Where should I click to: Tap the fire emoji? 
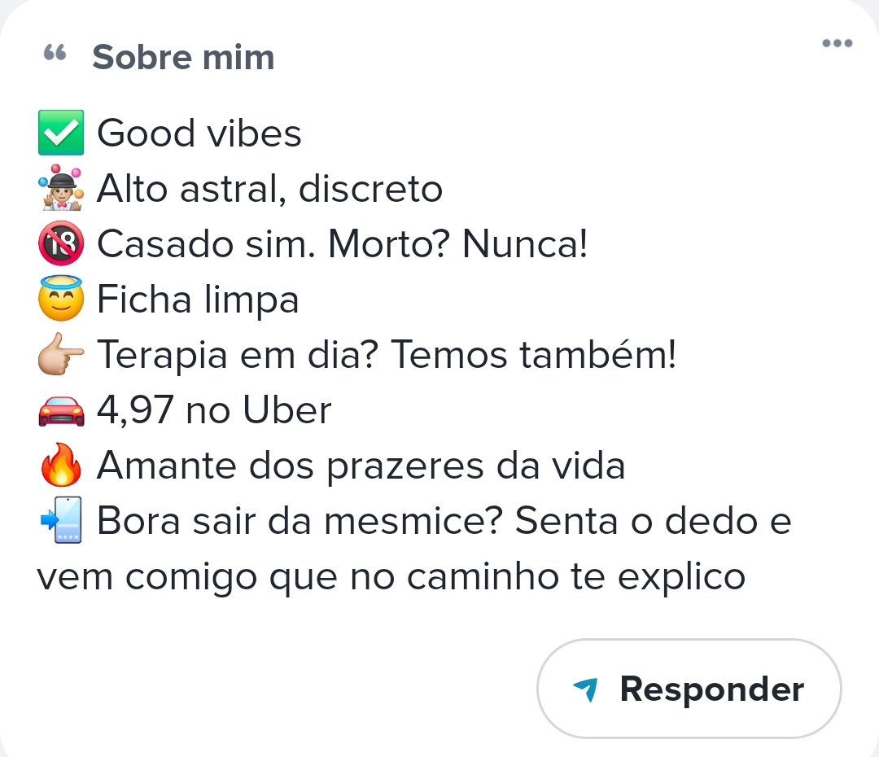click(x=60, y=466)
